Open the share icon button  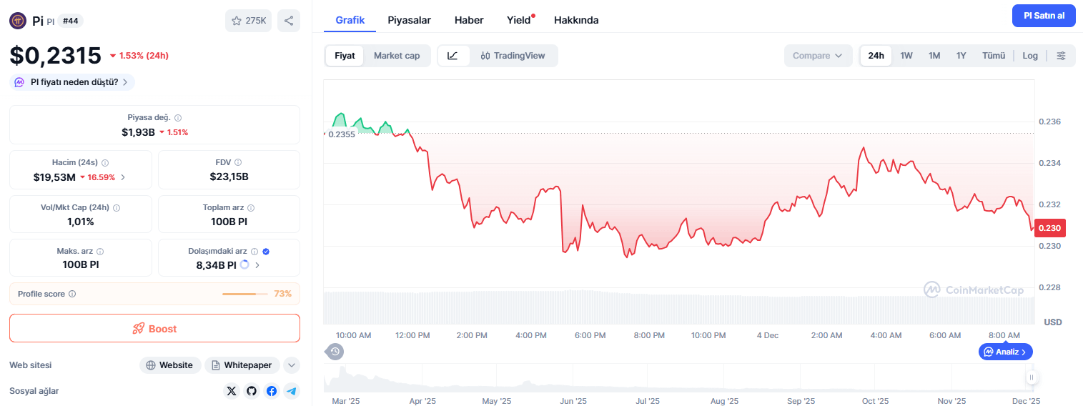[x=289, y=21]
